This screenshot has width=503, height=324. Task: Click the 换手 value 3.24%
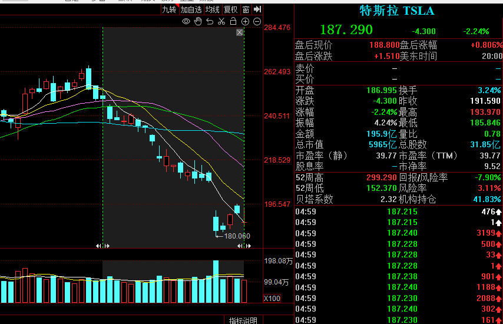pyautogui.click(x=489, y=90)
